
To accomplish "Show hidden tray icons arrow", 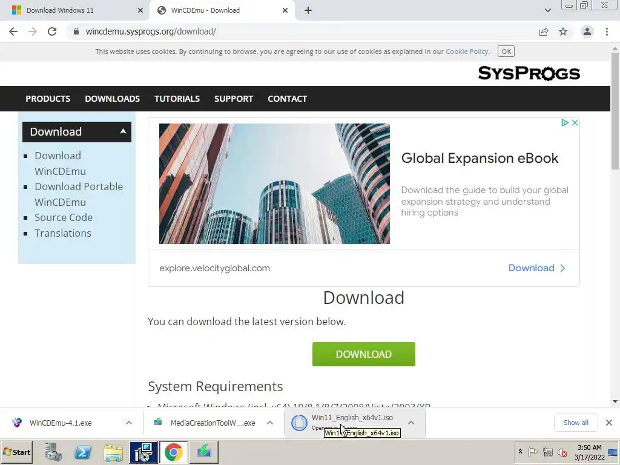I will coord(520,452).
